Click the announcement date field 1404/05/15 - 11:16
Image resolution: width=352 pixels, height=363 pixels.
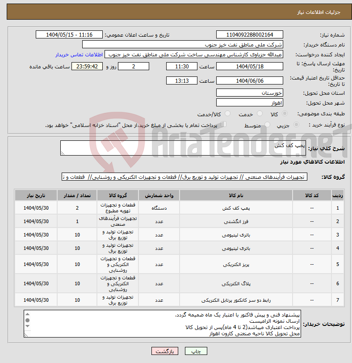tap(69, 35)
